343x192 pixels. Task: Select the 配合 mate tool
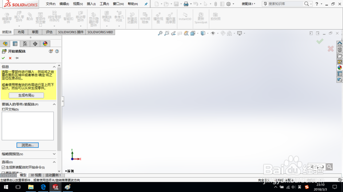(x=30, y=16)
